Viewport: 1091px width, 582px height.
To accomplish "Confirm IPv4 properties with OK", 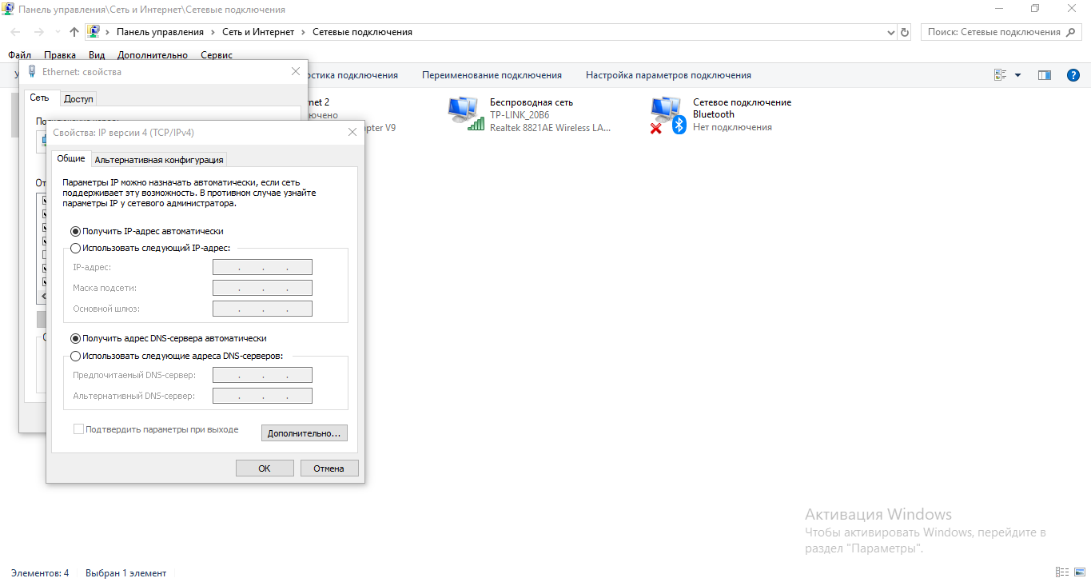I will (265, 468).
